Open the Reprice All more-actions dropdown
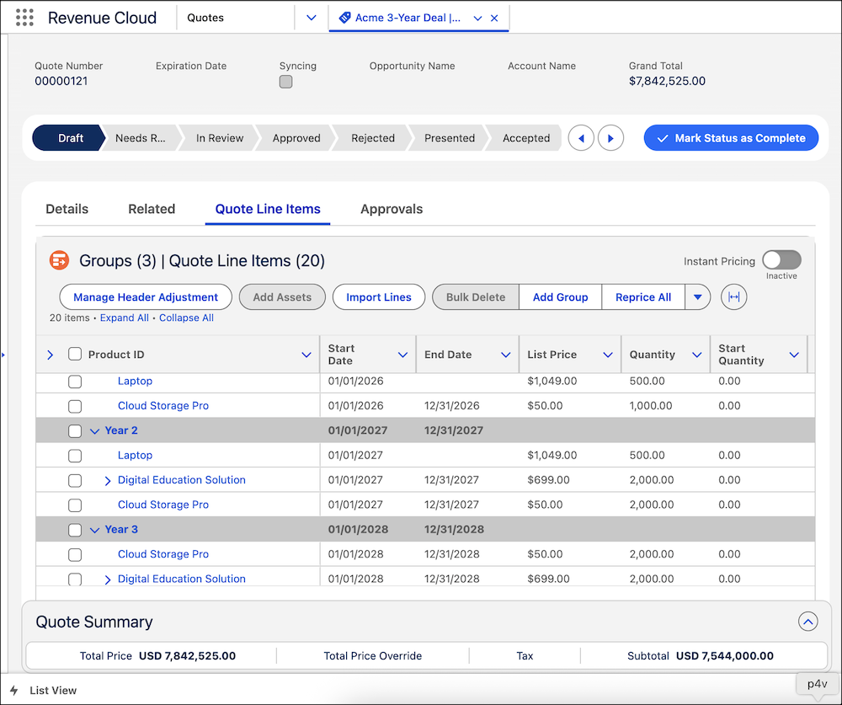842x705 pixels. [697, 297]
